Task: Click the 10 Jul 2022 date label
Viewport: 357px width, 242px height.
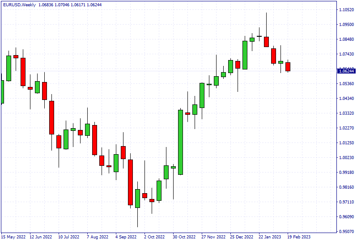Action: (69, 237)
